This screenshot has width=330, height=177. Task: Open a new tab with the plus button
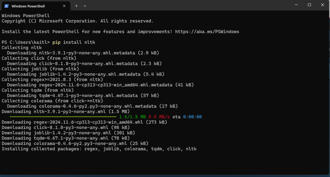pyautogui.click(x=76, y=6)
